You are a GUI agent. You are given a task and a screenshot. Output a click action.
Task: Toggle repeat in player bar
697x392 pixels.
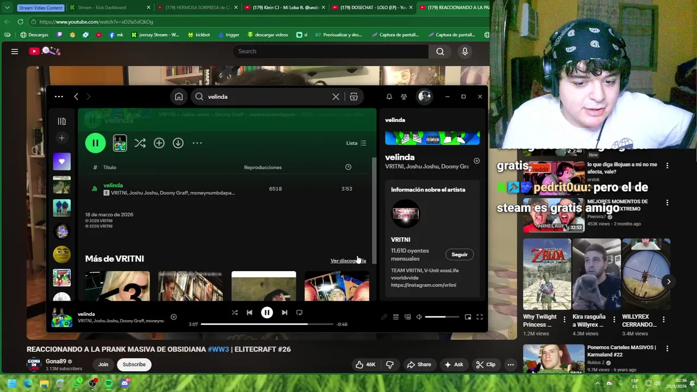299,313
